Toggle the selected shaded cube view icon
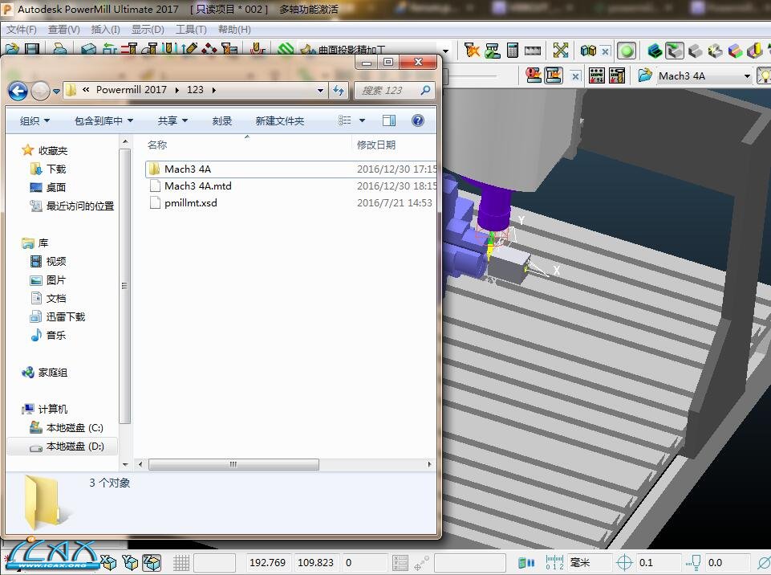 pyautogui.click(x=675, y=51)
